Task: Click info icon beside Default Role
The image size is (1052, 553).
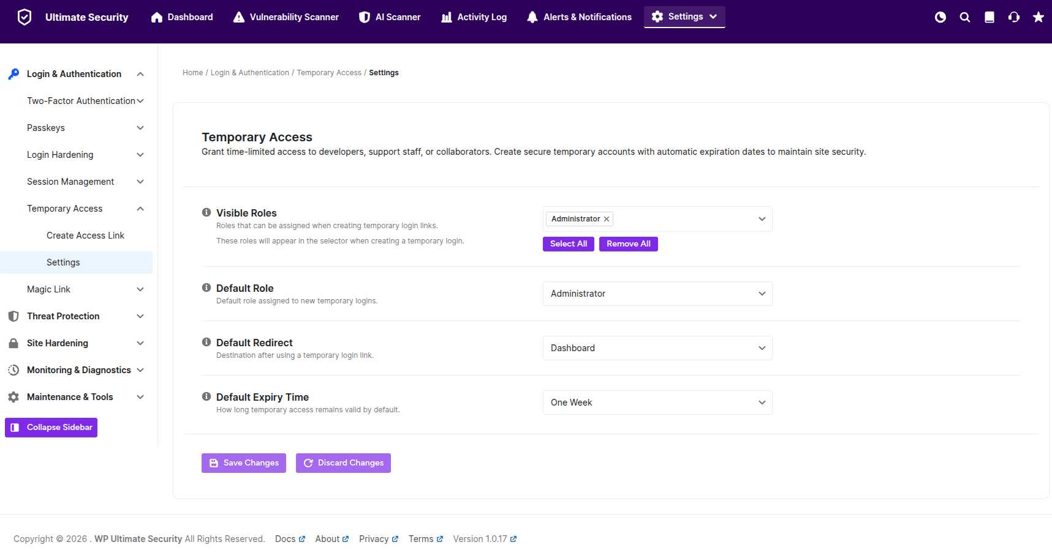Action: 206,288
